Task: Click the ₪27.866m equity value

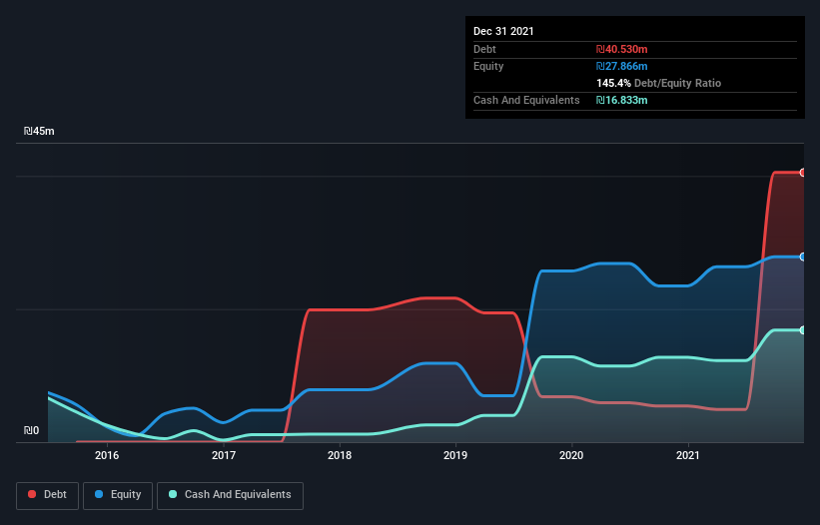Action: point(622,66)
